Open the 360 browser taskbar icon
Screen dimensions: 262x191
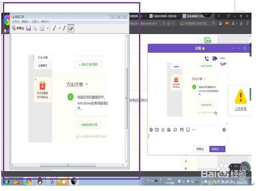[28, 181]
